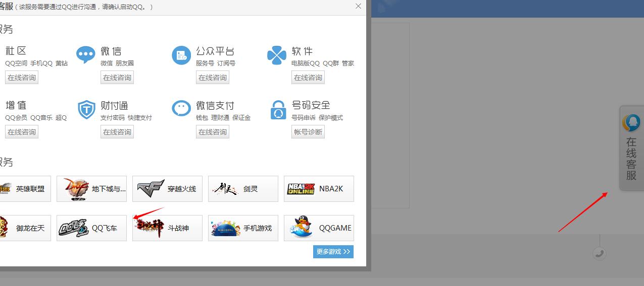The image size is (644, 286).
Task: Select the 剑灵 game tile
Action: (243, 189)
